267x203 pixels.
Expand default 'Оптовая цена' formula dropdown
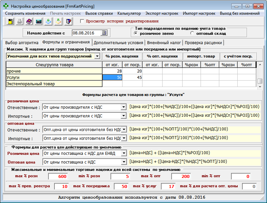[x=123, y=162]
